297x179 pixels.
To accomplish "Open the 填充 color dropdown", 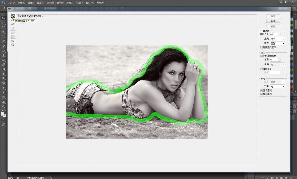I will [x=278, y=43].
